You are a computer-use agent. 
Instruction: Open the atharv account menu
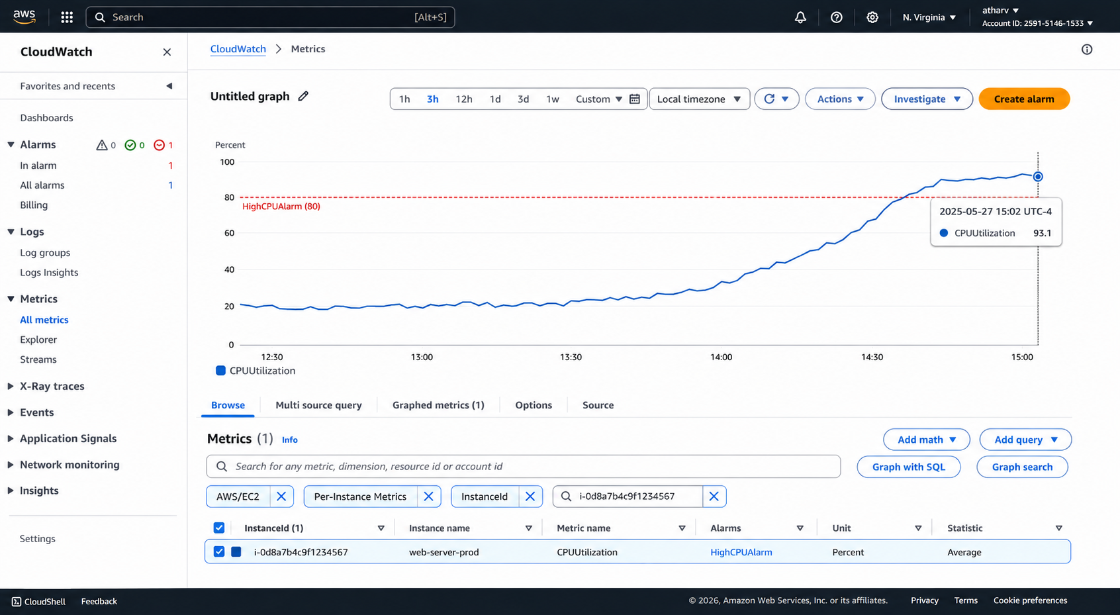[1000, 10]
